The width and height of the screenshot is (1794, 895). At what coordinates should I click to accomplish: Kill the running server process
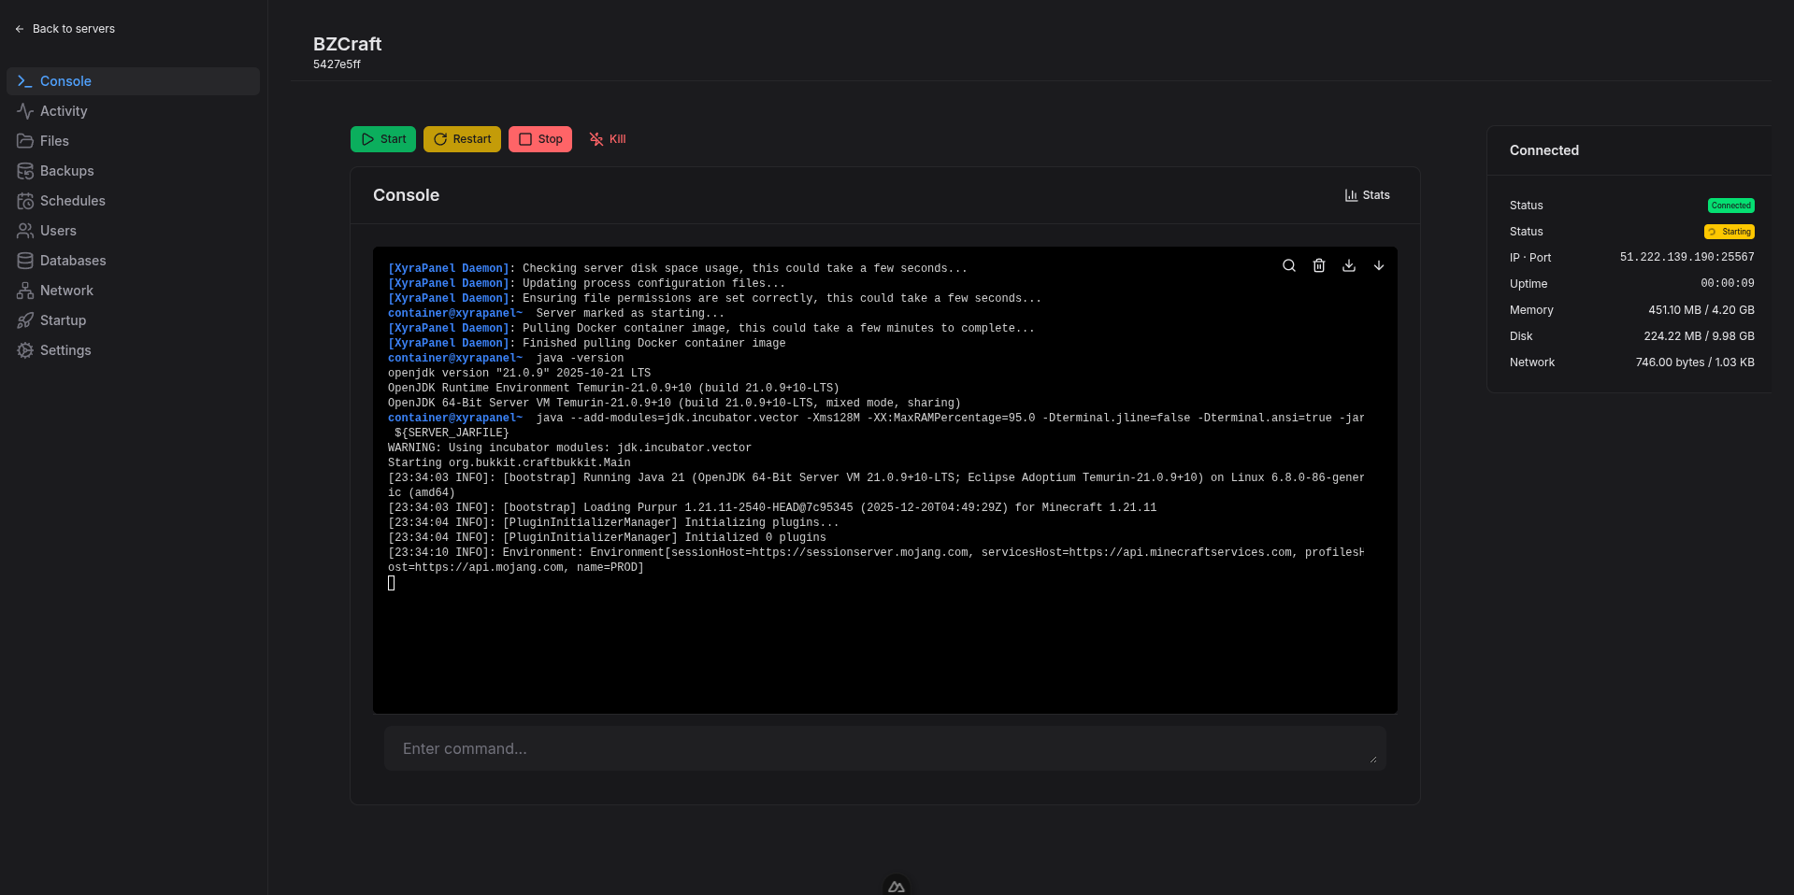click(606, 138)
